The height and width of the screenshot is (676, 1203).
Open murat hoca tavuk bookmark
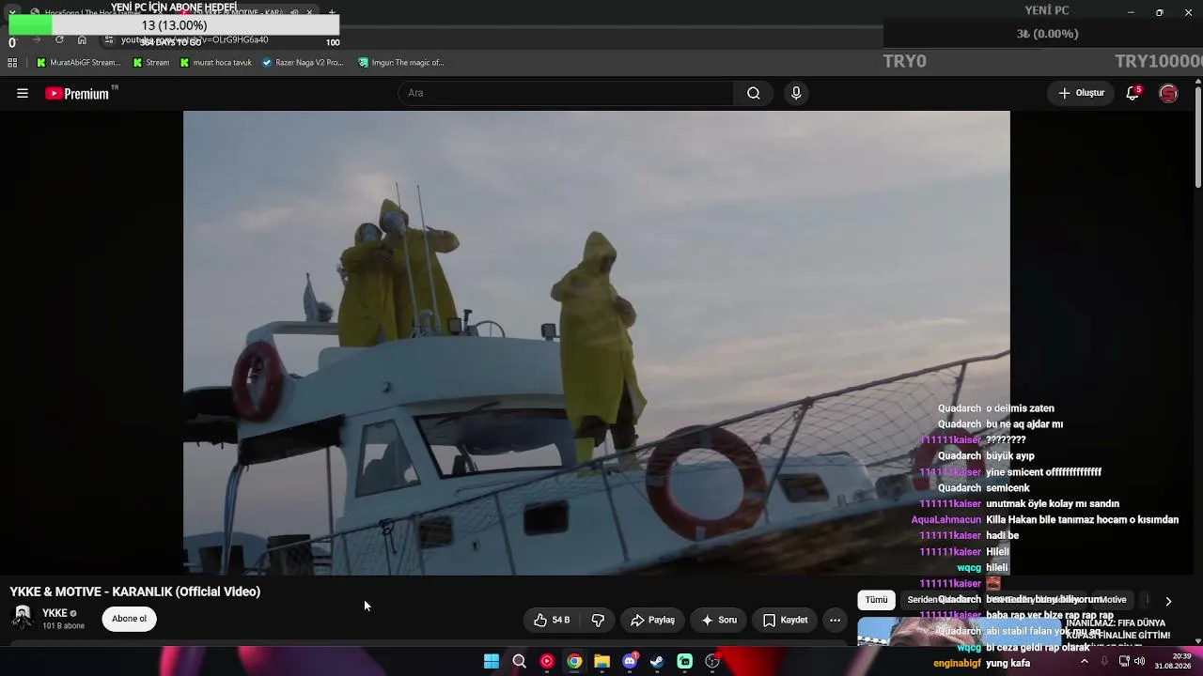(215, 63)
